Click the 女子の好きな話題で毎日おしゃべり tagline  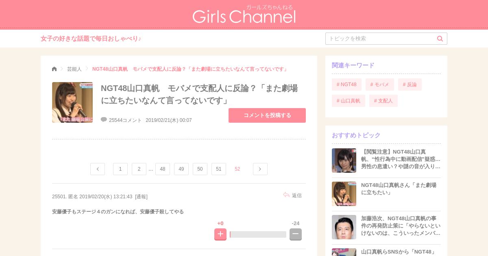(91, 39)
